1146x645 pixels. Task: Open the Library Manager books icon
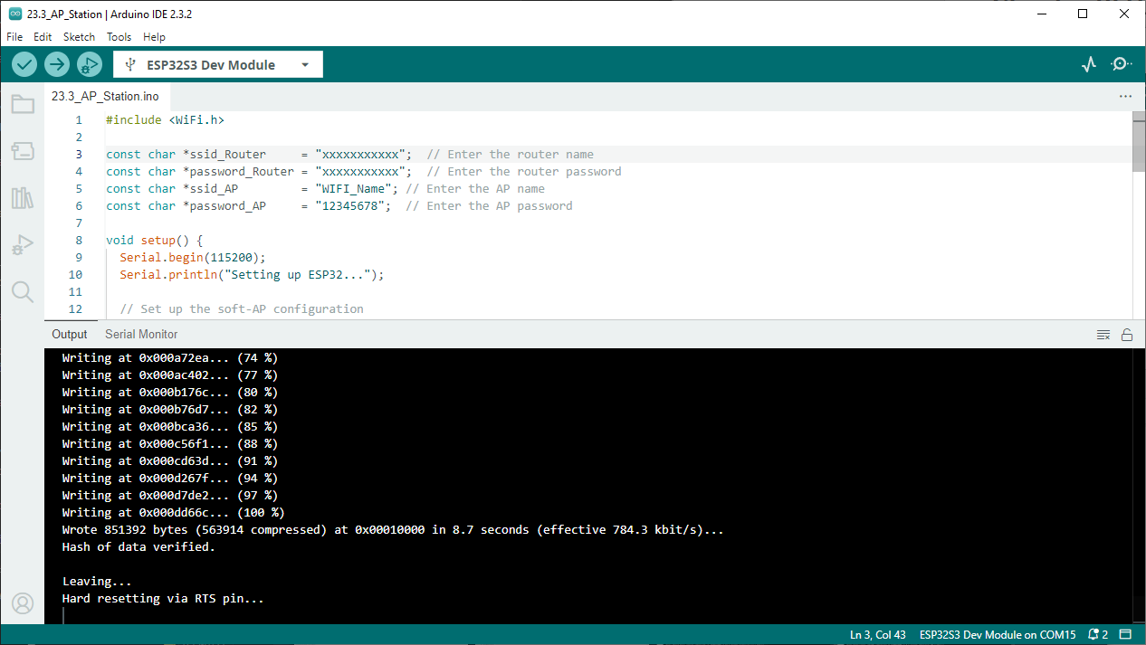pyautogui.click(x=23, y=198)
